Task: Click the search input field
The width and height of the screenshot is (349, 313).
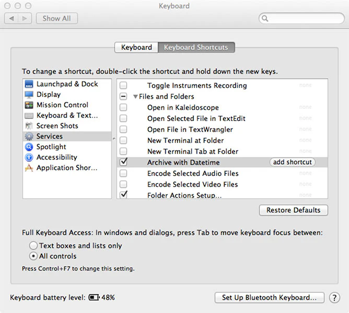Action: [302, 18]
